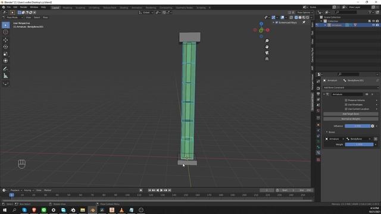This screenshot has height=214, width=381.
Task: Open Pose Options dropdown
Action: (x=305, y=12)
